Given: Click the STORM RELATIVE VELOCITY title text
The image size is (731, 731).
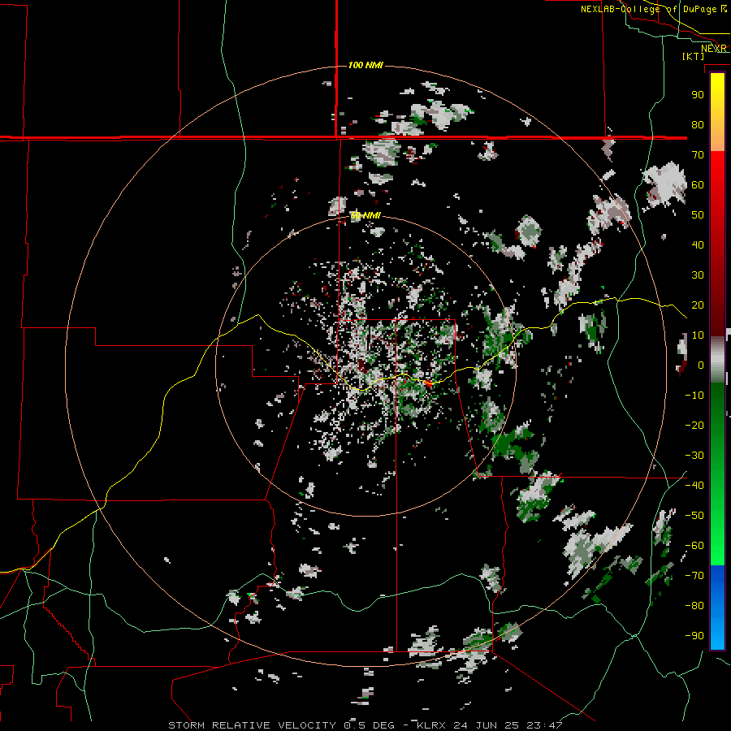Looking at the screenshot, I should pos(253,725).
